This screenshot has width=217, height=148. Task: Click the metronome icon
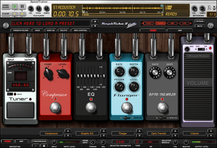[209, 8]
